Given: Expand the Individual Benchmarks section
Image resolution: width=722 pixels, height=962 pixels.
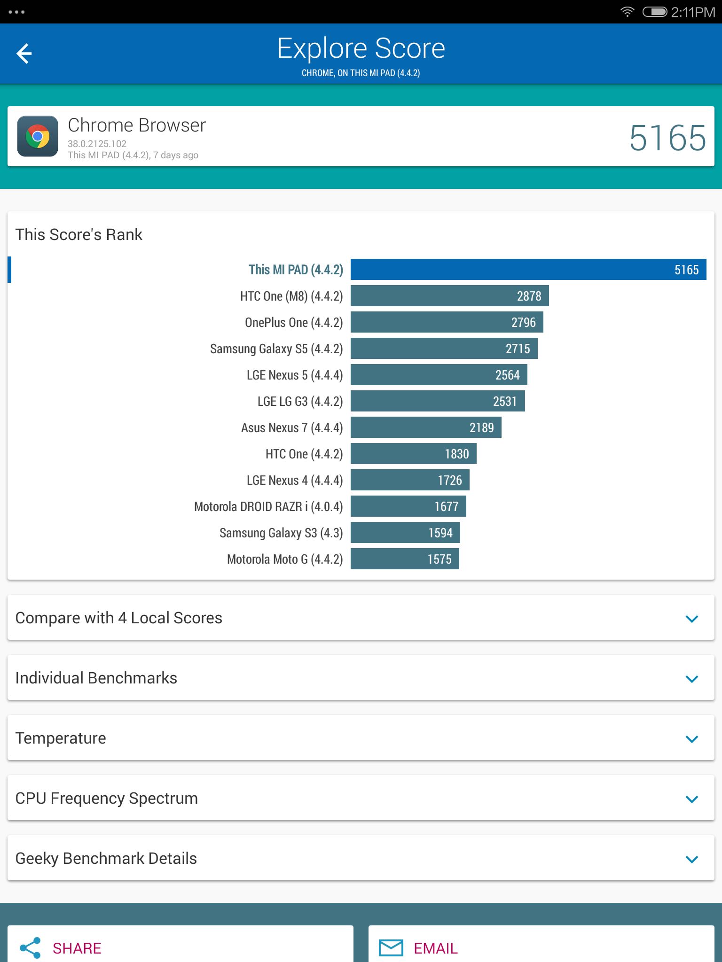Looking at the screenshot, I should [361, 678].
